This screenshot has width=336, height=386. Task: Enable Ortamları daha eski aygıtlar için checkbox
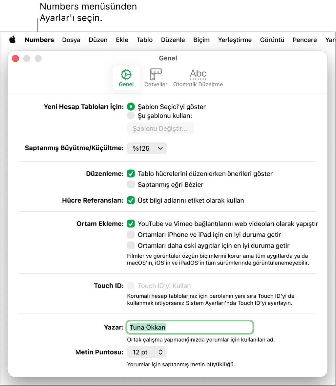click(131, 246)
